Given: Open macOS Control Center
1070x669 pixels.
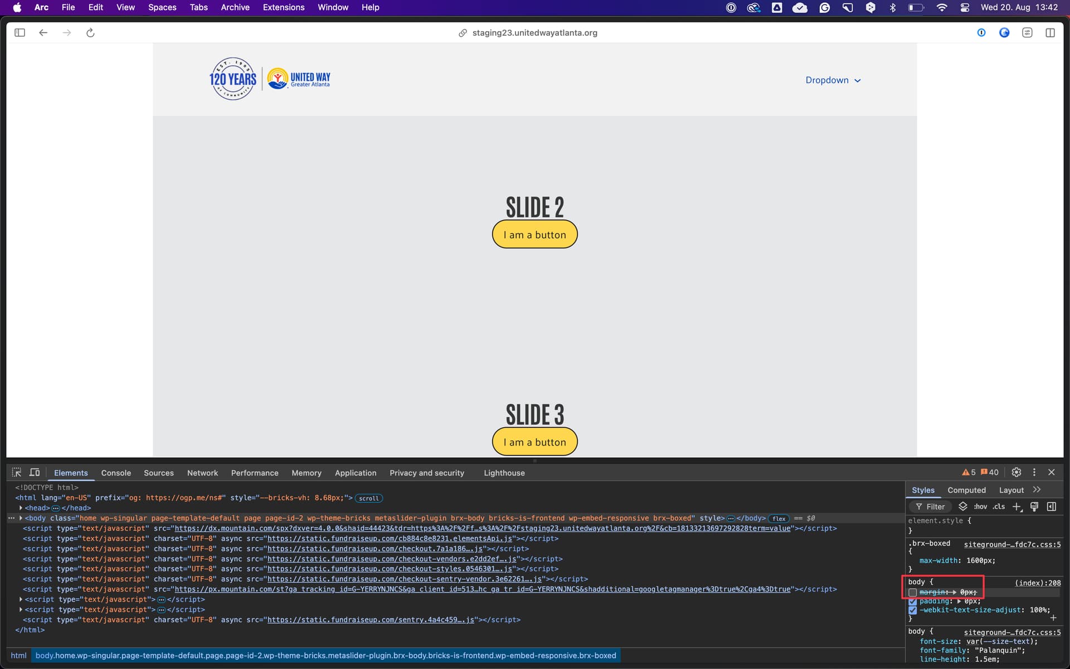Looking at the screenshot, I should pos(965,7).
